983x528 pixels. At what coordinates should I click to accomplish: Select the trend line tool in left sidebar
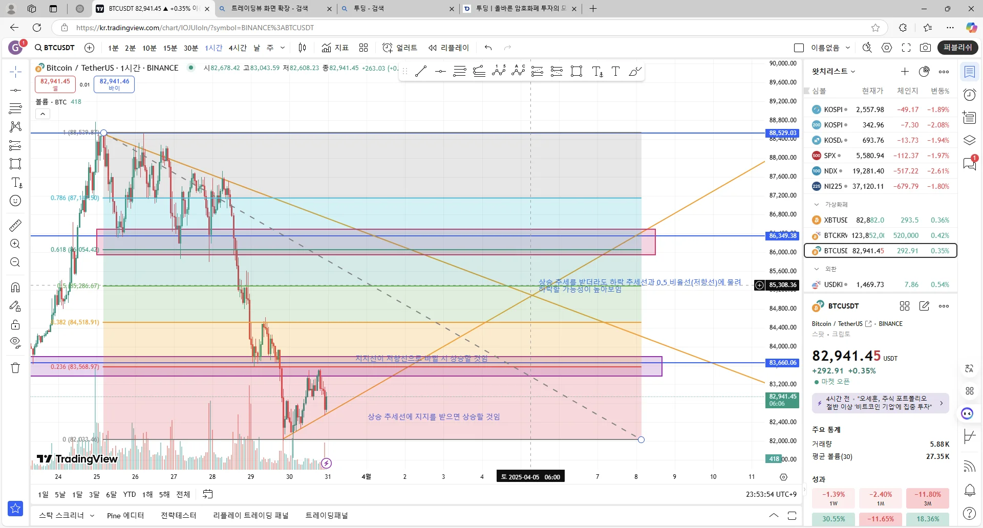tap(15, 90)
